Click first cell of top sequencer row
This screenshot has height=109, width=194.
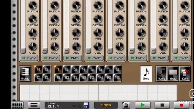(x=25, y=89)
